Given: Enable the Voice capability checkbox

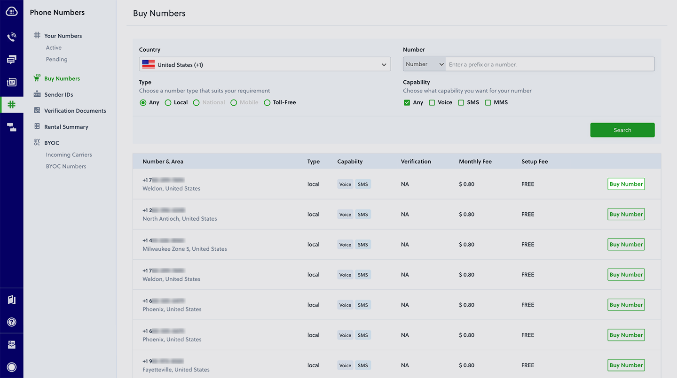Looking at the screenshot, I should pyautogui.click(x=432, y=102).
